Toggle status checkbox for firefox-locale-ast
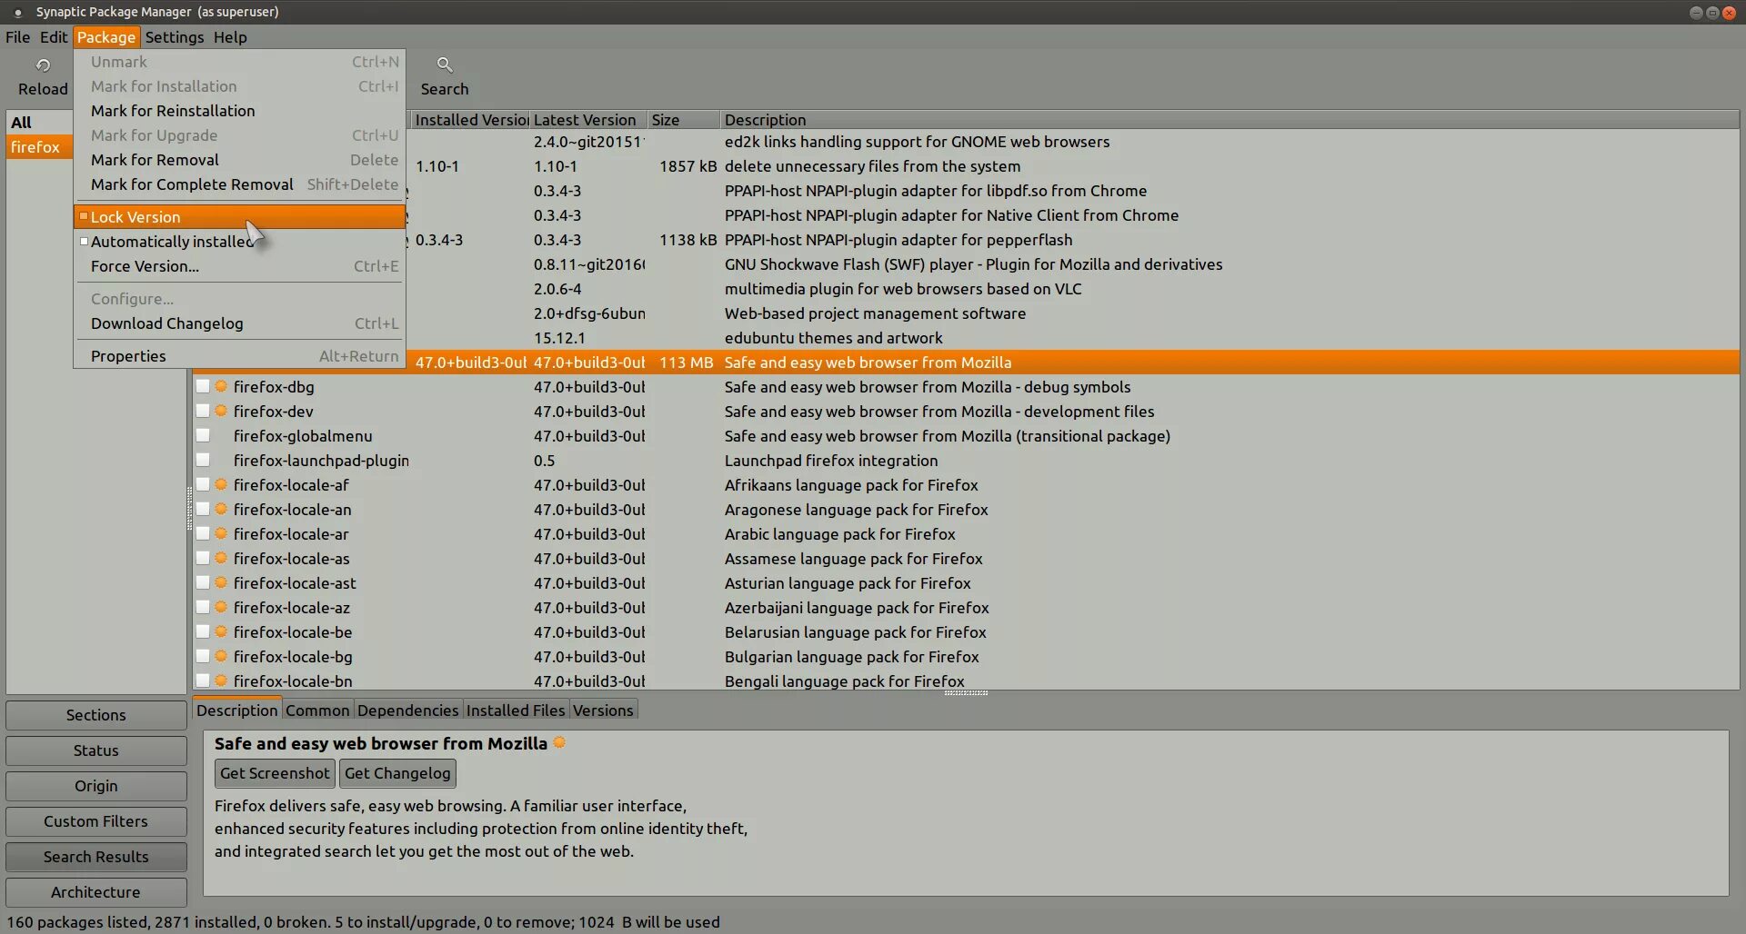 click(203, 582)
